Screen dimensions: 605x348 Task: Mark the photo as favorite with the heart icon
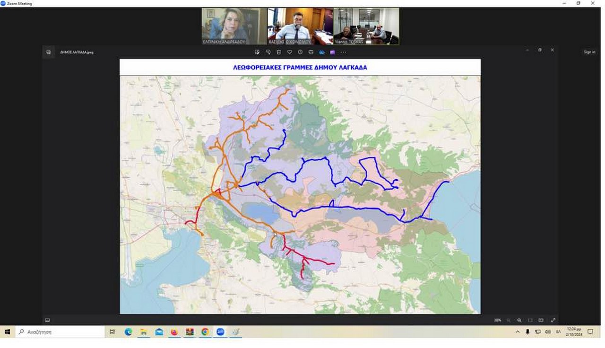(289, 52)
